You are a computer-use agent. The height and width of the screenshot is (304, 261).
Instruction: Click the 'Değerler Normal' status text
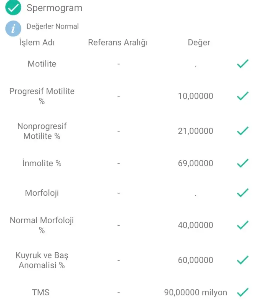tap(53, 26)
